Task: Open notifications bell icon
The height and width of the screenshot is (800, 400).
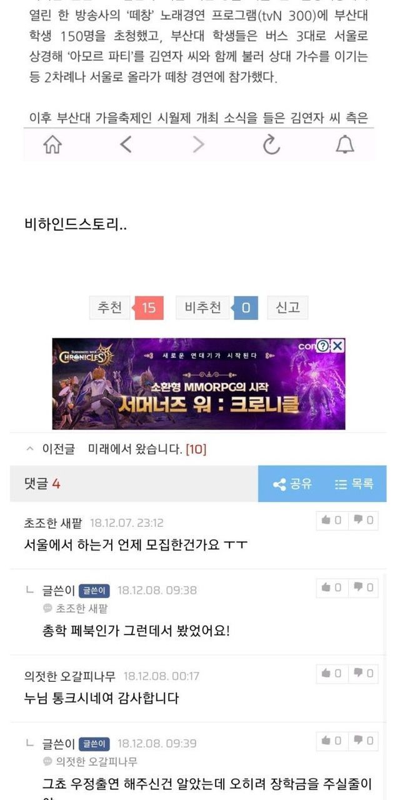Action: click(x=344, y=145)
